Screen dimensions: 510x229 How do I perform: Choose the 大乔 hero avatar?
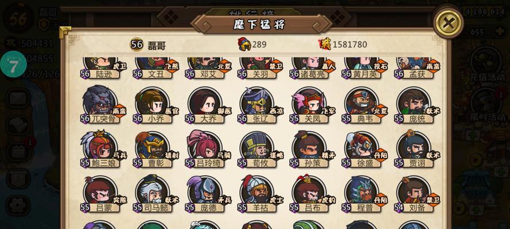point(205,102)
